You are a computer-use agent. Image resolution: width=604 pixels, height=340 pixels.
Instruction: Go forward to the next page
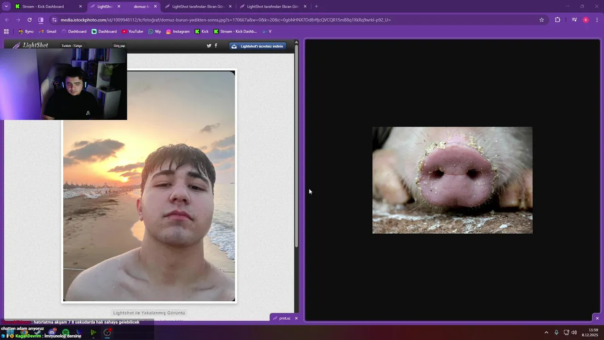[18, 20]
